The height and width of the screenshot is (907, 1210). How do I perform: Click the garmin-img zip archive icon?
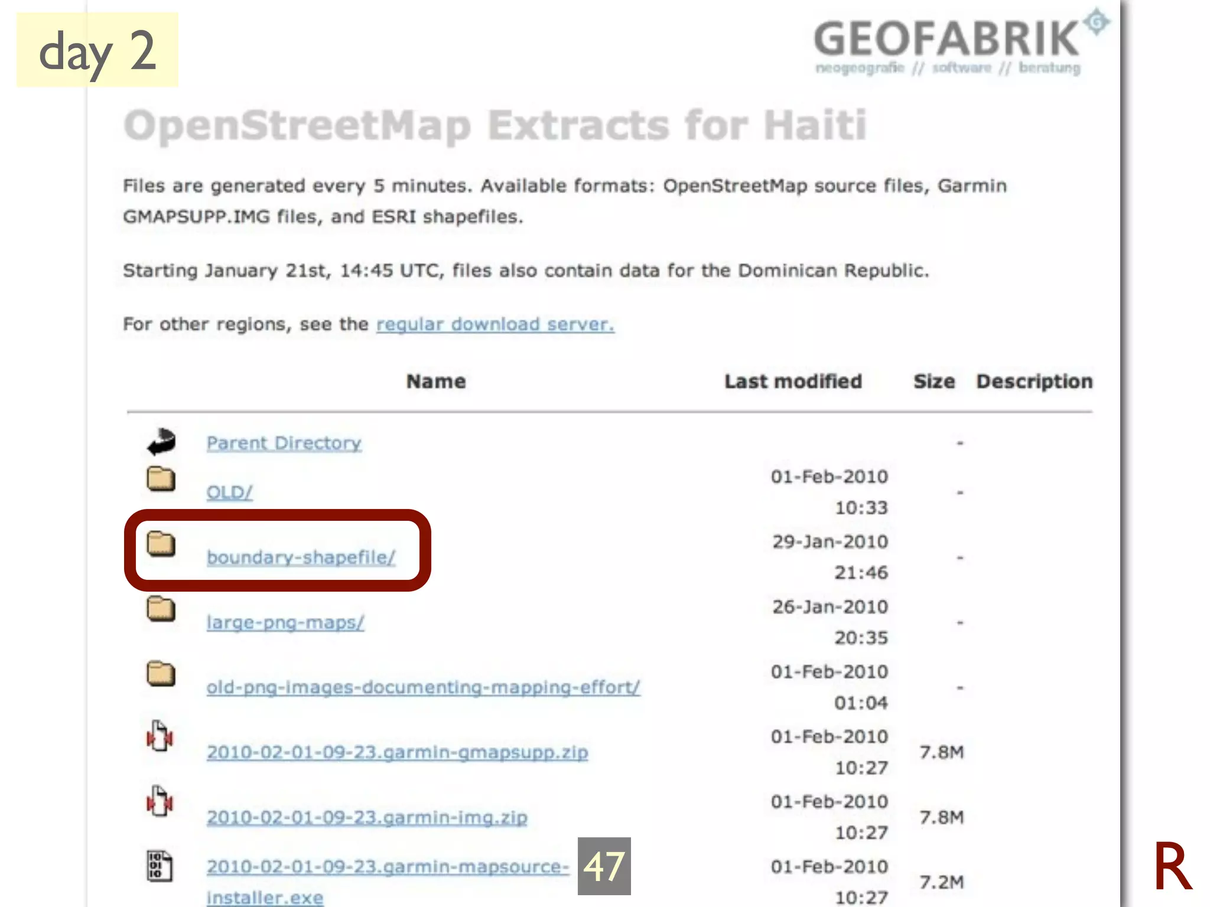pos(160,802)
